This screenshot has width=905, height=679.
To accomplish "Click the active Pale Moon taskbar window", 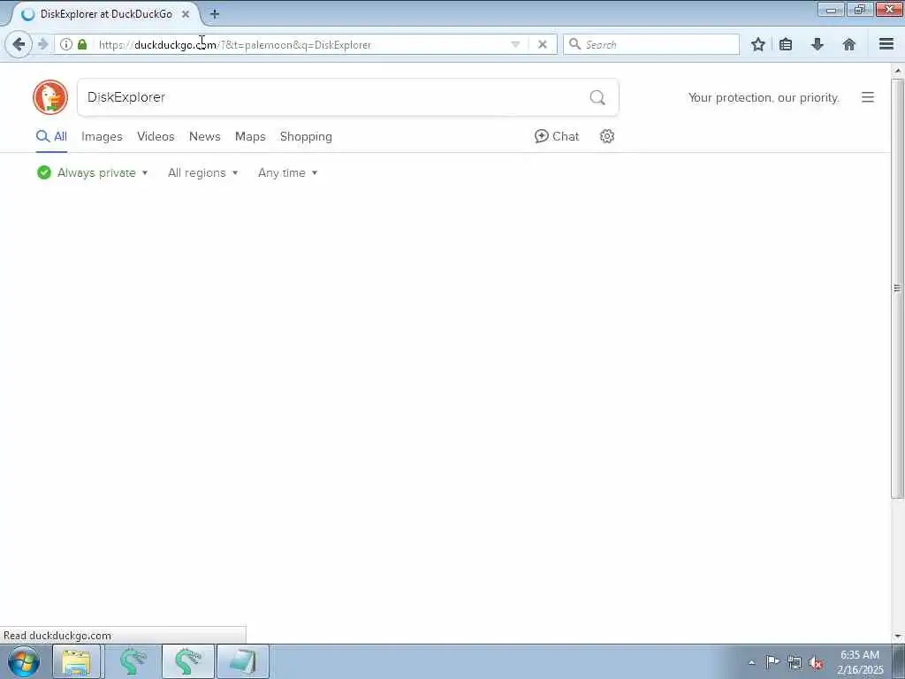I will tap(187, 661).
